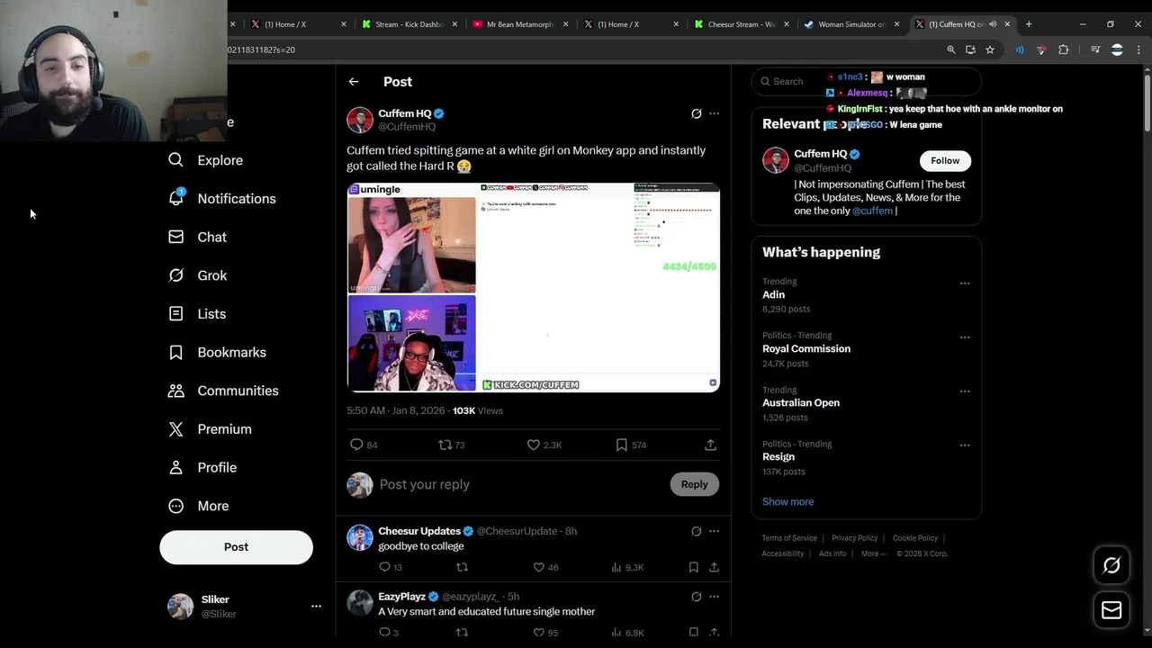Open Lists icon in sidebar
Image resolution: width=1152 pixels, height=648 pixels.
[x=176, y=313]
